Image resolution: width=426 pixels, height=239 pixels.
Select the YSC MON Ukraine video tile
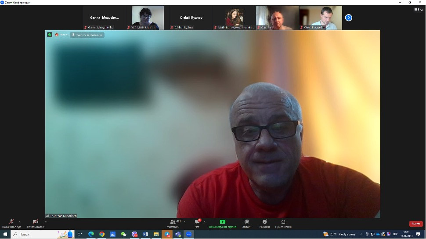pyautogui.click(x=148, y=18)
